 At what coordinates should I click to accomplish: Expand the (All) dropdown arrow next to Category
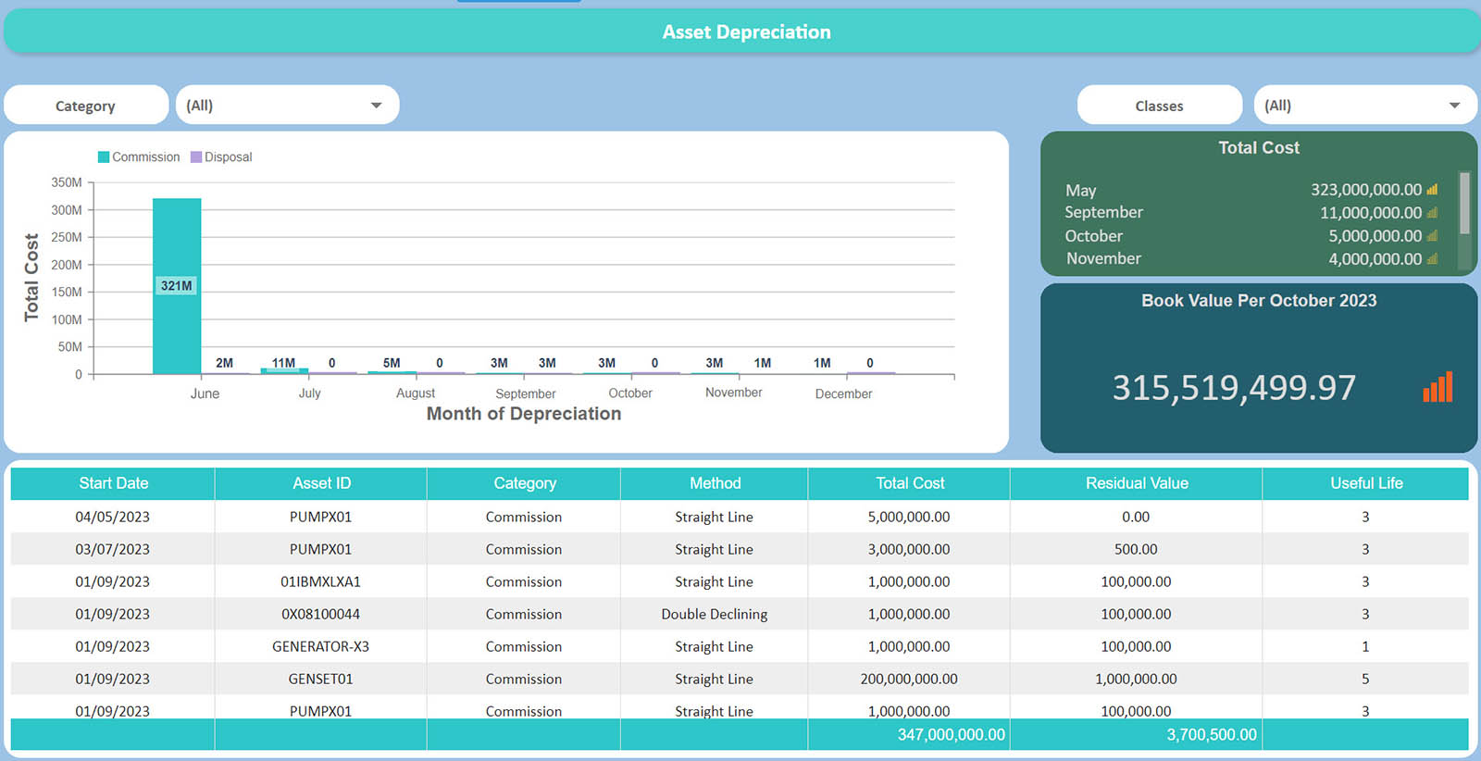(x=376, y=106)
